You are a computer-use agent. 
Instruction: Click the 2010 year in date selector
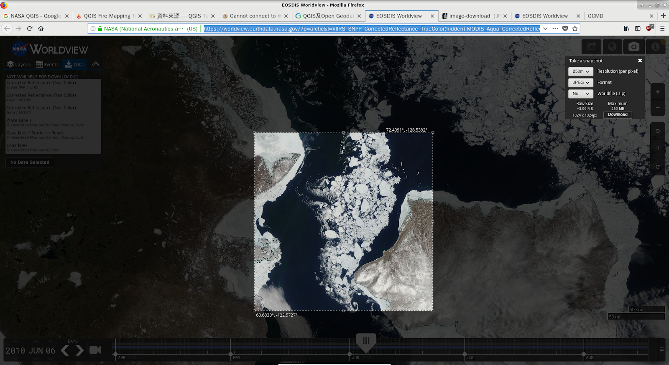click(16, 351)
